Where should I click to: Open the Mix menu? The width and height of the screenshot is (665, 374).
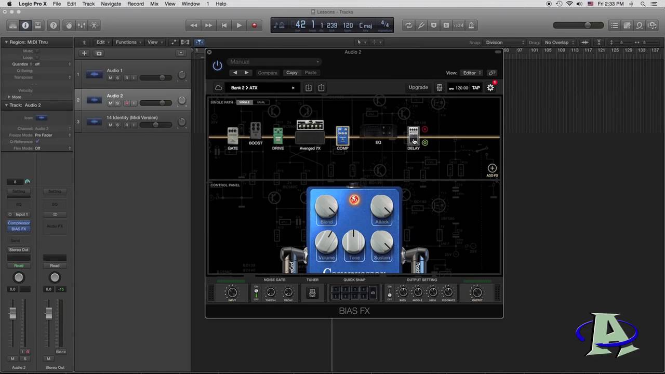pyautogui.click(x=154, y=4)
